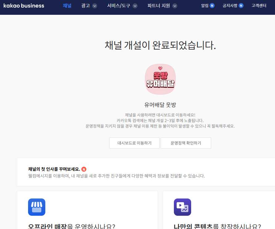The width and height of the screenshot is (275, 229).
Task: Click the 채널을 사용하려면 대시보드로 이동하세요! line
Action: tap(160, 115)
